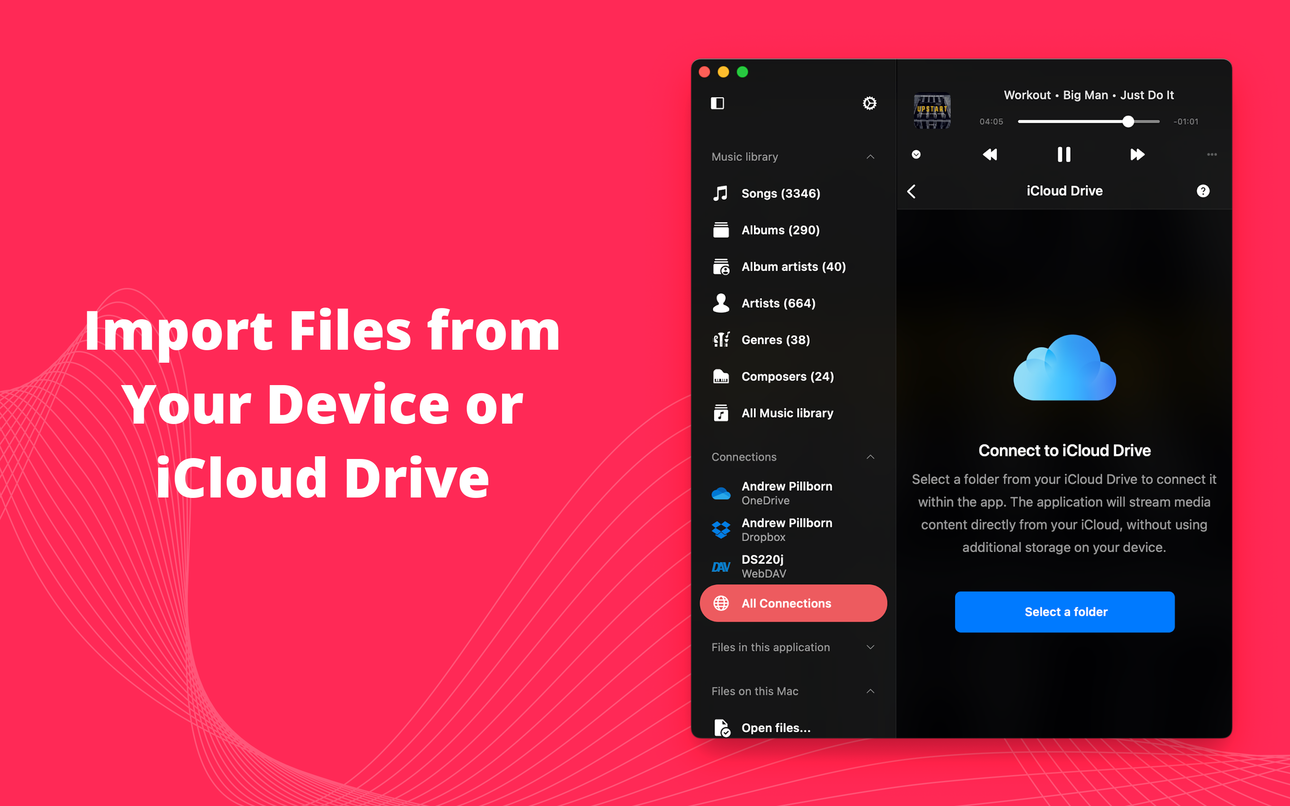Skip to next track
The height and width of the screenshot is (806, 1290).
point(1137,154)
